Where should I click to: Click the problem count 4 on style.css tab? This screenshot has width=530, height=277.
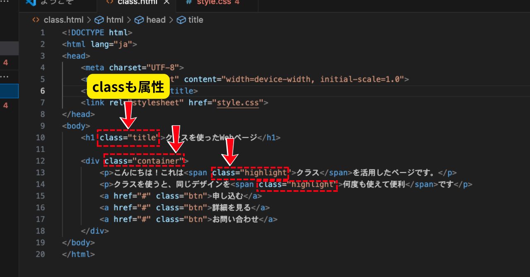237,2
